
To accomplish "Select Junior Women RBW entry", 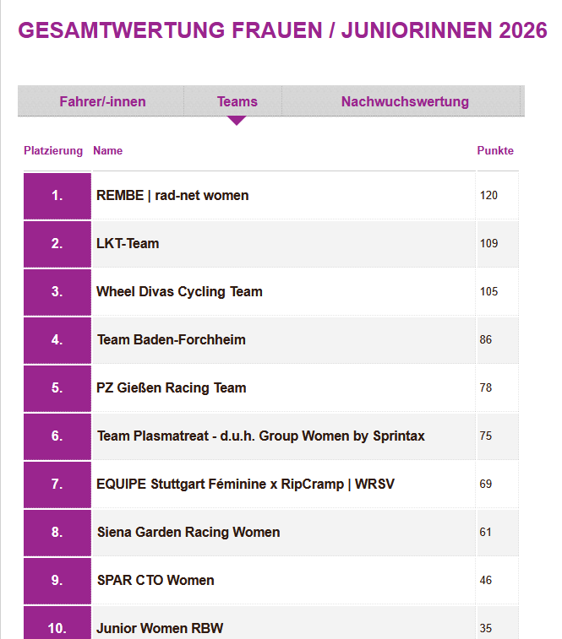I will [160, 628].
